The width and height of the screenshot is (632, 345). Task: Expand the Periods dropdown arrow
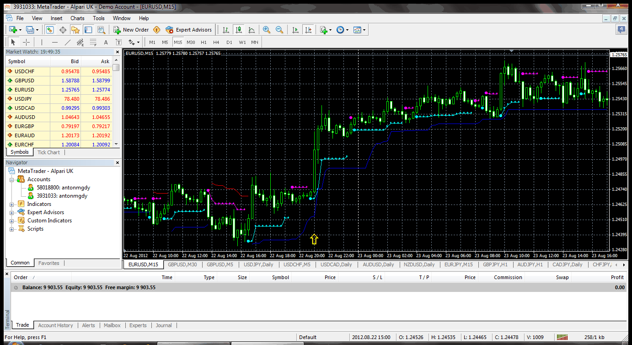(x=348, y=30)
